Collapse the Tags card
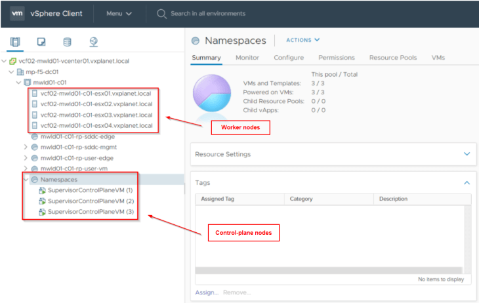Viewport: 479px width, 303px height. coord(467,183)
